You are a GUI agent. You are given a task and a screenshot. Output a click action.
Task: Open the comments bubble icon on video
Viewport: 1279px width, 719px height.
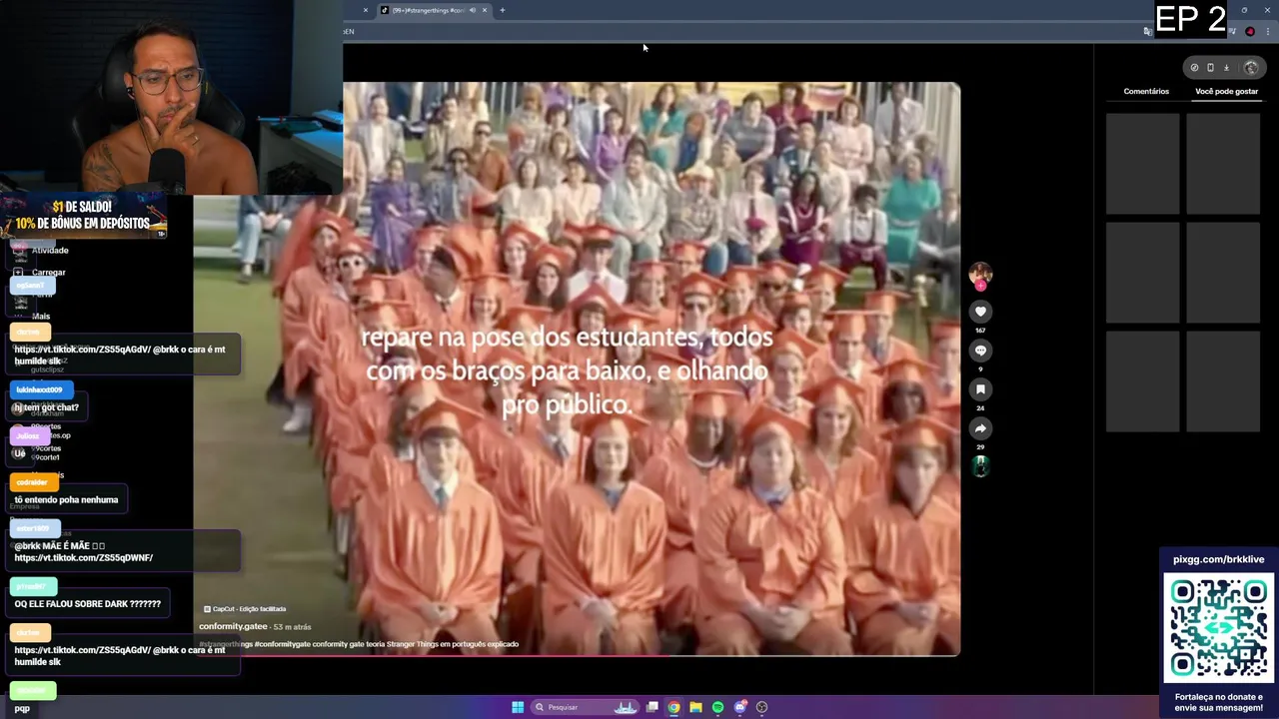coord(980,351)
